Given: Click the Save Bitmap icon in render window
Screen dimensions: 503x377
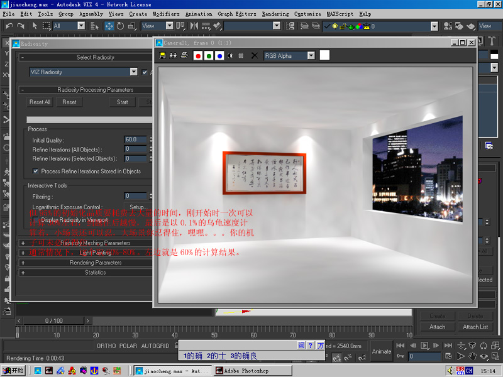Looking at the screenshot, I should (163, 56).
